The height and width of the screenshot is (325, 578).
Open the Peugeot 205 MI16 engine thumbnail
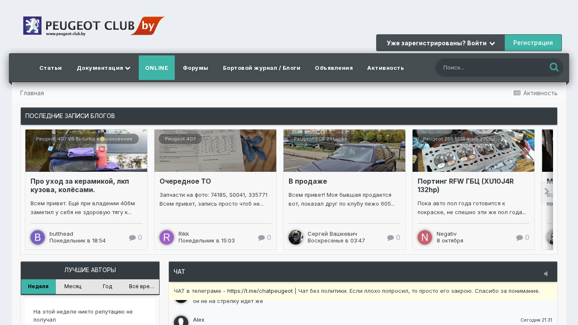pyautogui.click(x=473, y=151)
